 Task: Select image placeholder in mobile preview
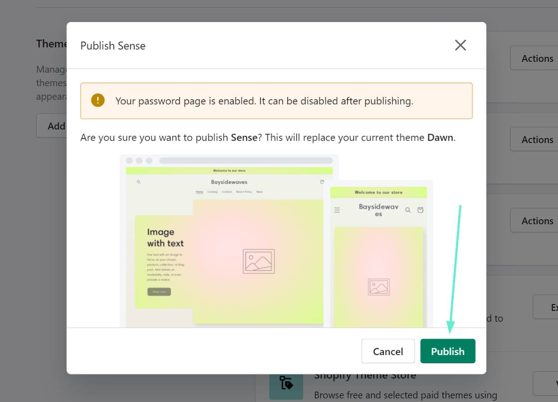tap(378, 287)
